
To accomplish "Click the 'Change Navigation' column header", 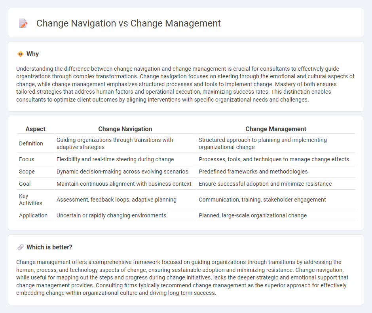I will coord(125,129).
